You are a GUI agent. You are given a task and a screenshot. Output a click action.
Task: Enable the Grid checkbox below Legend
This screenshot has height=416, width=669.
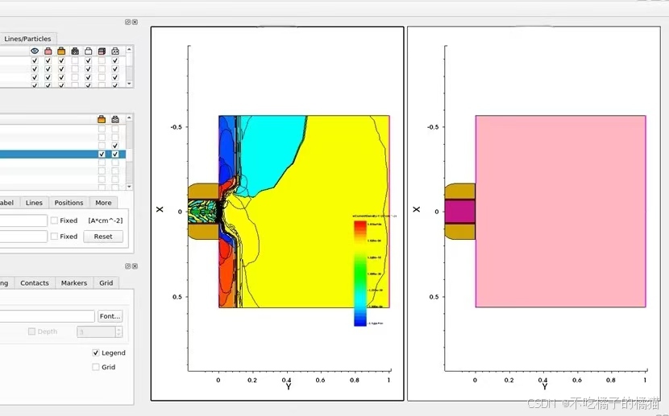point(96,367)
